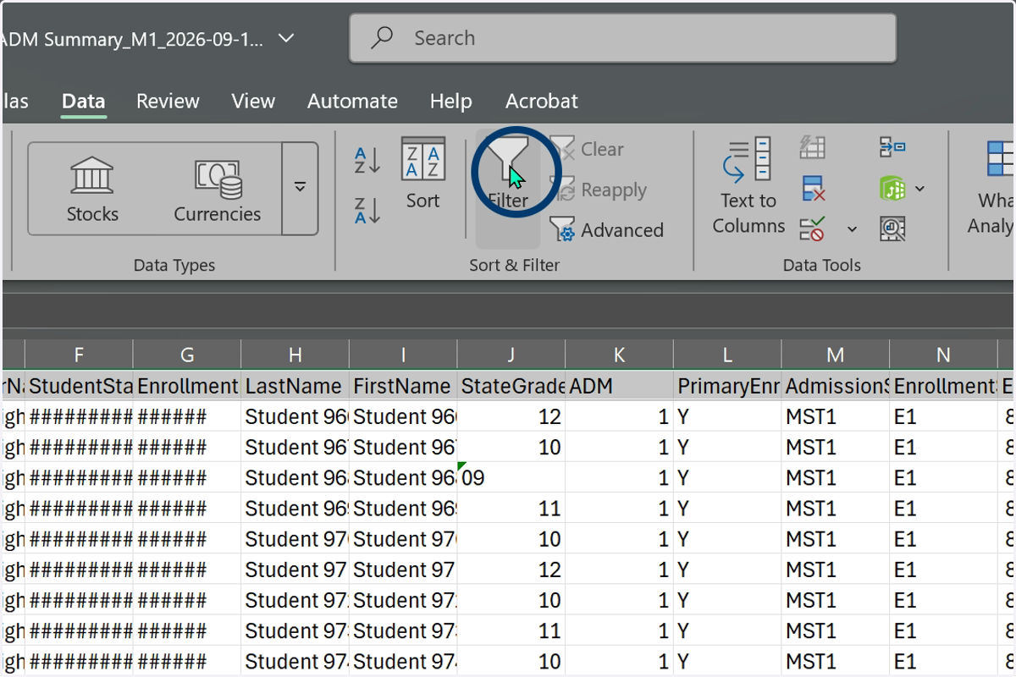
Task: Select the LastName header cell
Action: click(295, 386)
